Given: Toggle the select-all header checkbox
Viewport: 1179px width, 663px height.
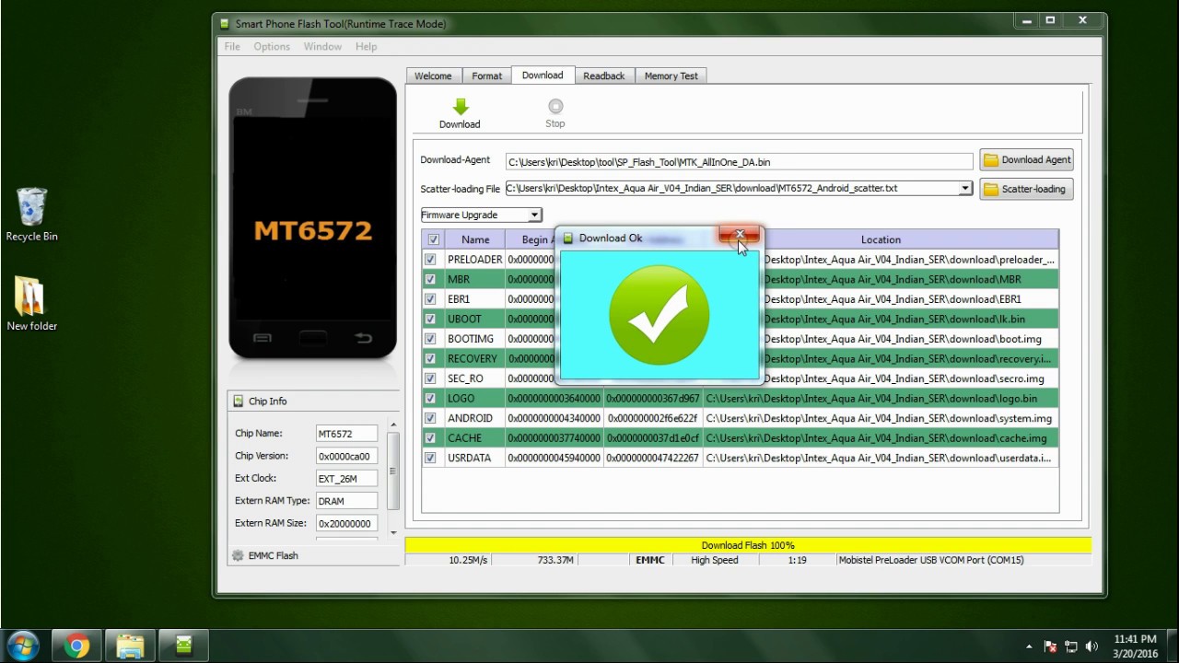Looking at the screenshot, I should [433, 239].
